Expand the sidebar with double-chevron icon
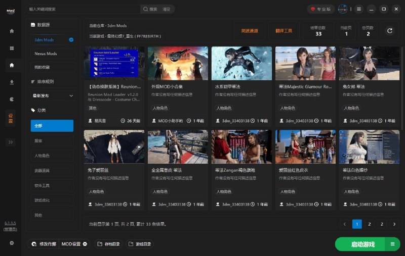Image resolution: width=405 pixels, height=256 pixels. 11,142
